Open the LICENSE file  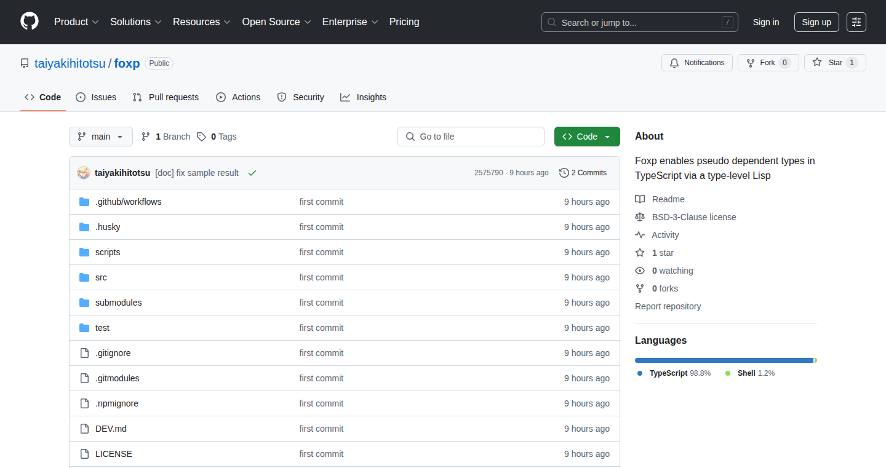point(114,454)
